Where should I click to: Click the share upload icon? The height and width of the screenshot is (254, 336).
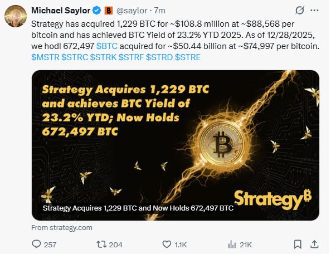pos(314,244)
